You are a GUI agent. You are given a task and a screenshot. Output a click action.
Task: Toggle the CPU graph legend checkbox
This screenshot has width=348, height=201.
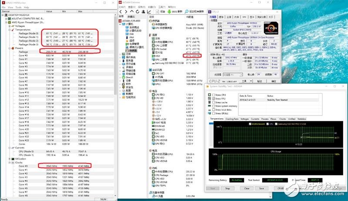[268, 124]
